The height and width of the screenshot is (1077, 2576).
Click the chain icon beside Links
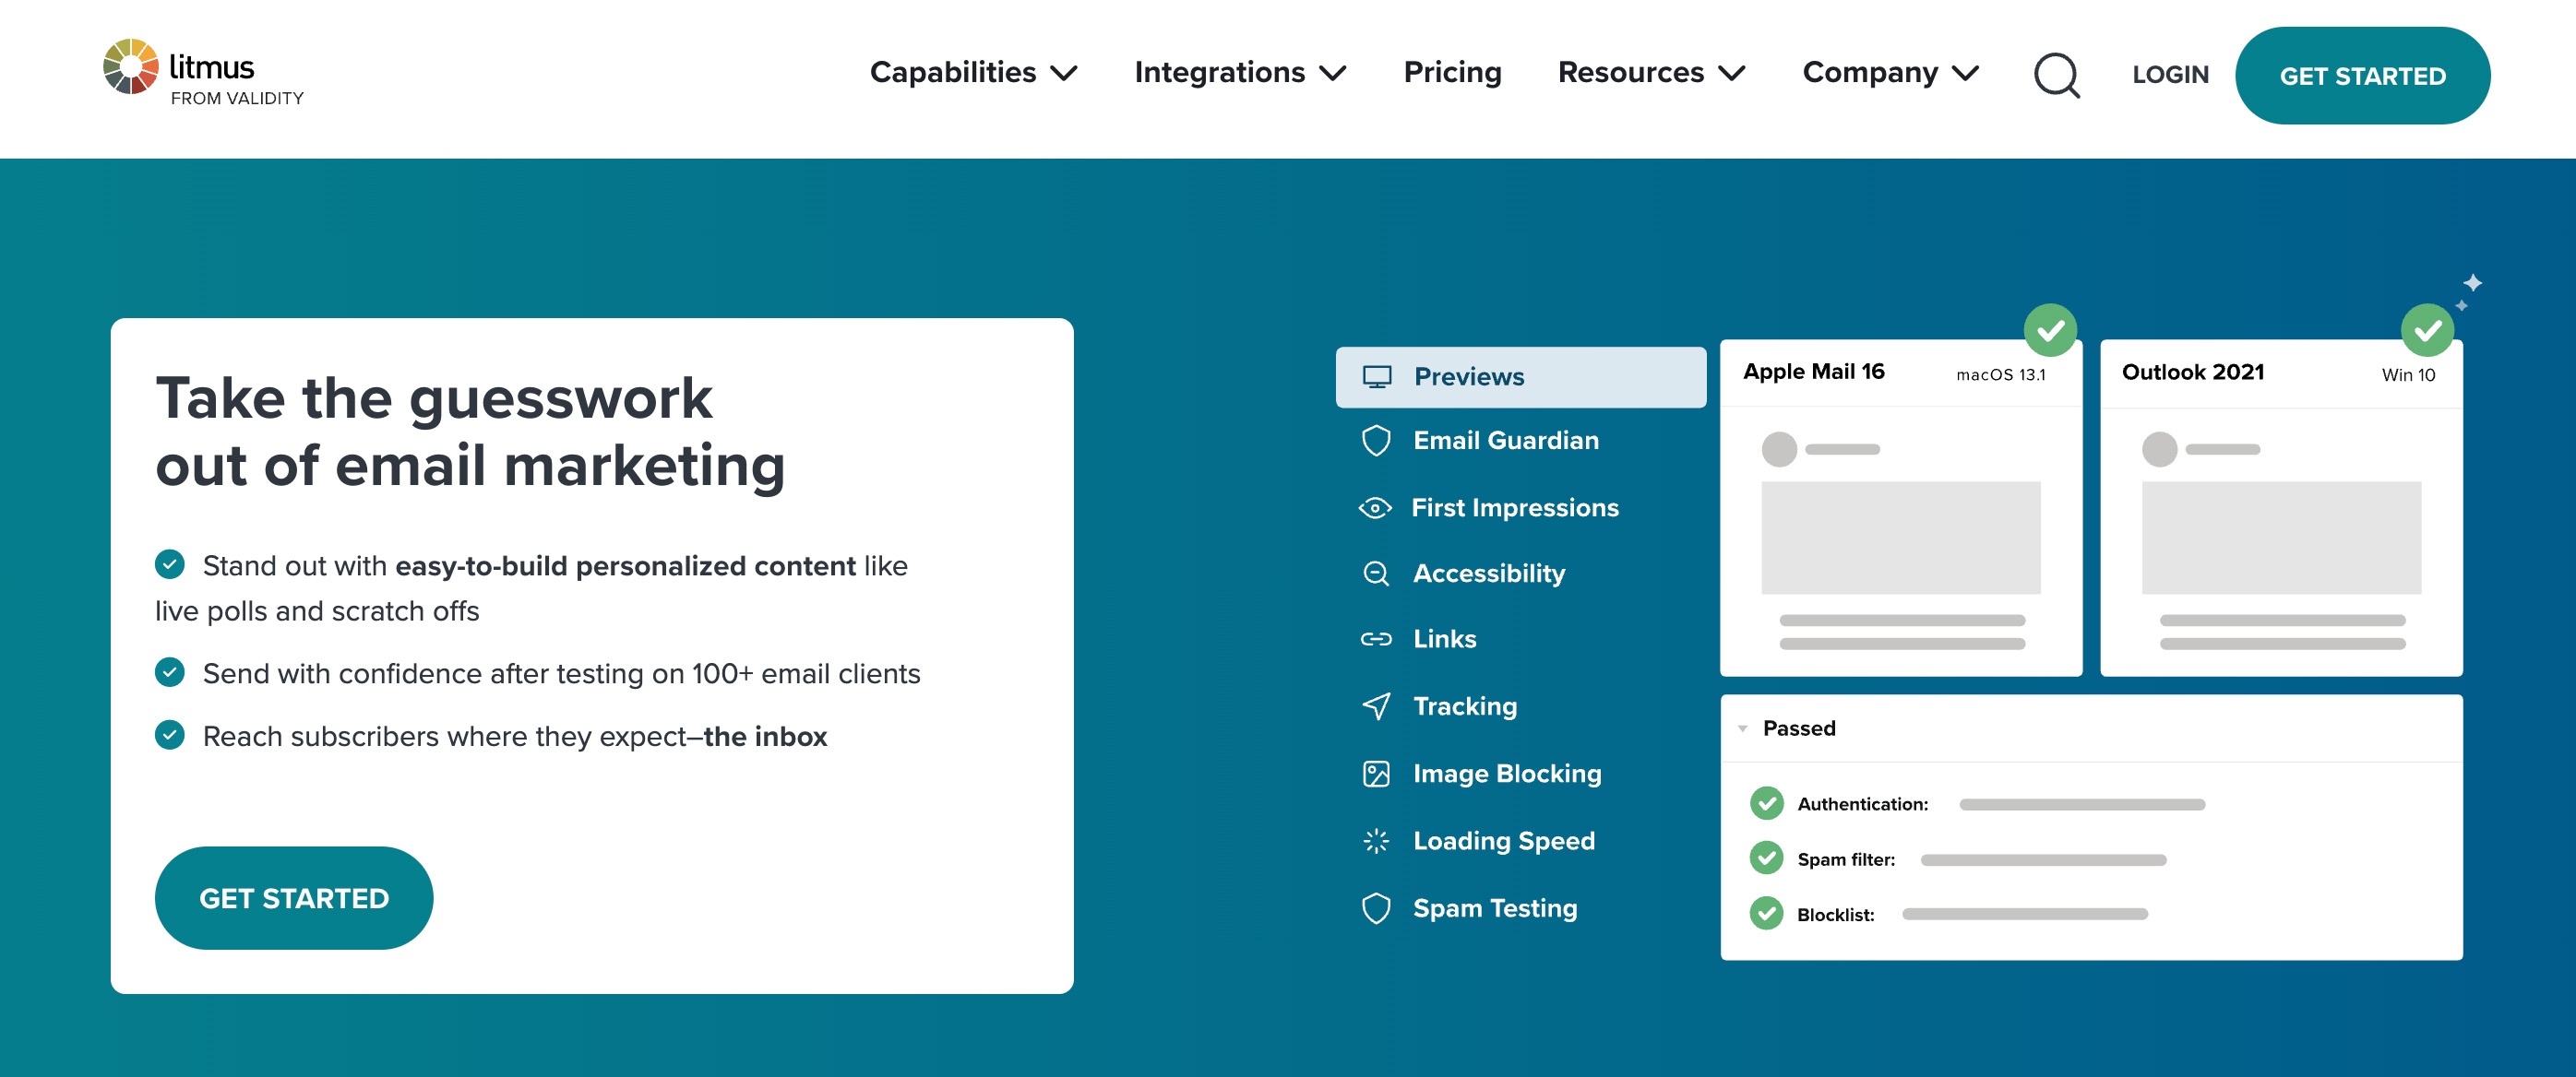pyautogui.click(x=1376, y=639)
